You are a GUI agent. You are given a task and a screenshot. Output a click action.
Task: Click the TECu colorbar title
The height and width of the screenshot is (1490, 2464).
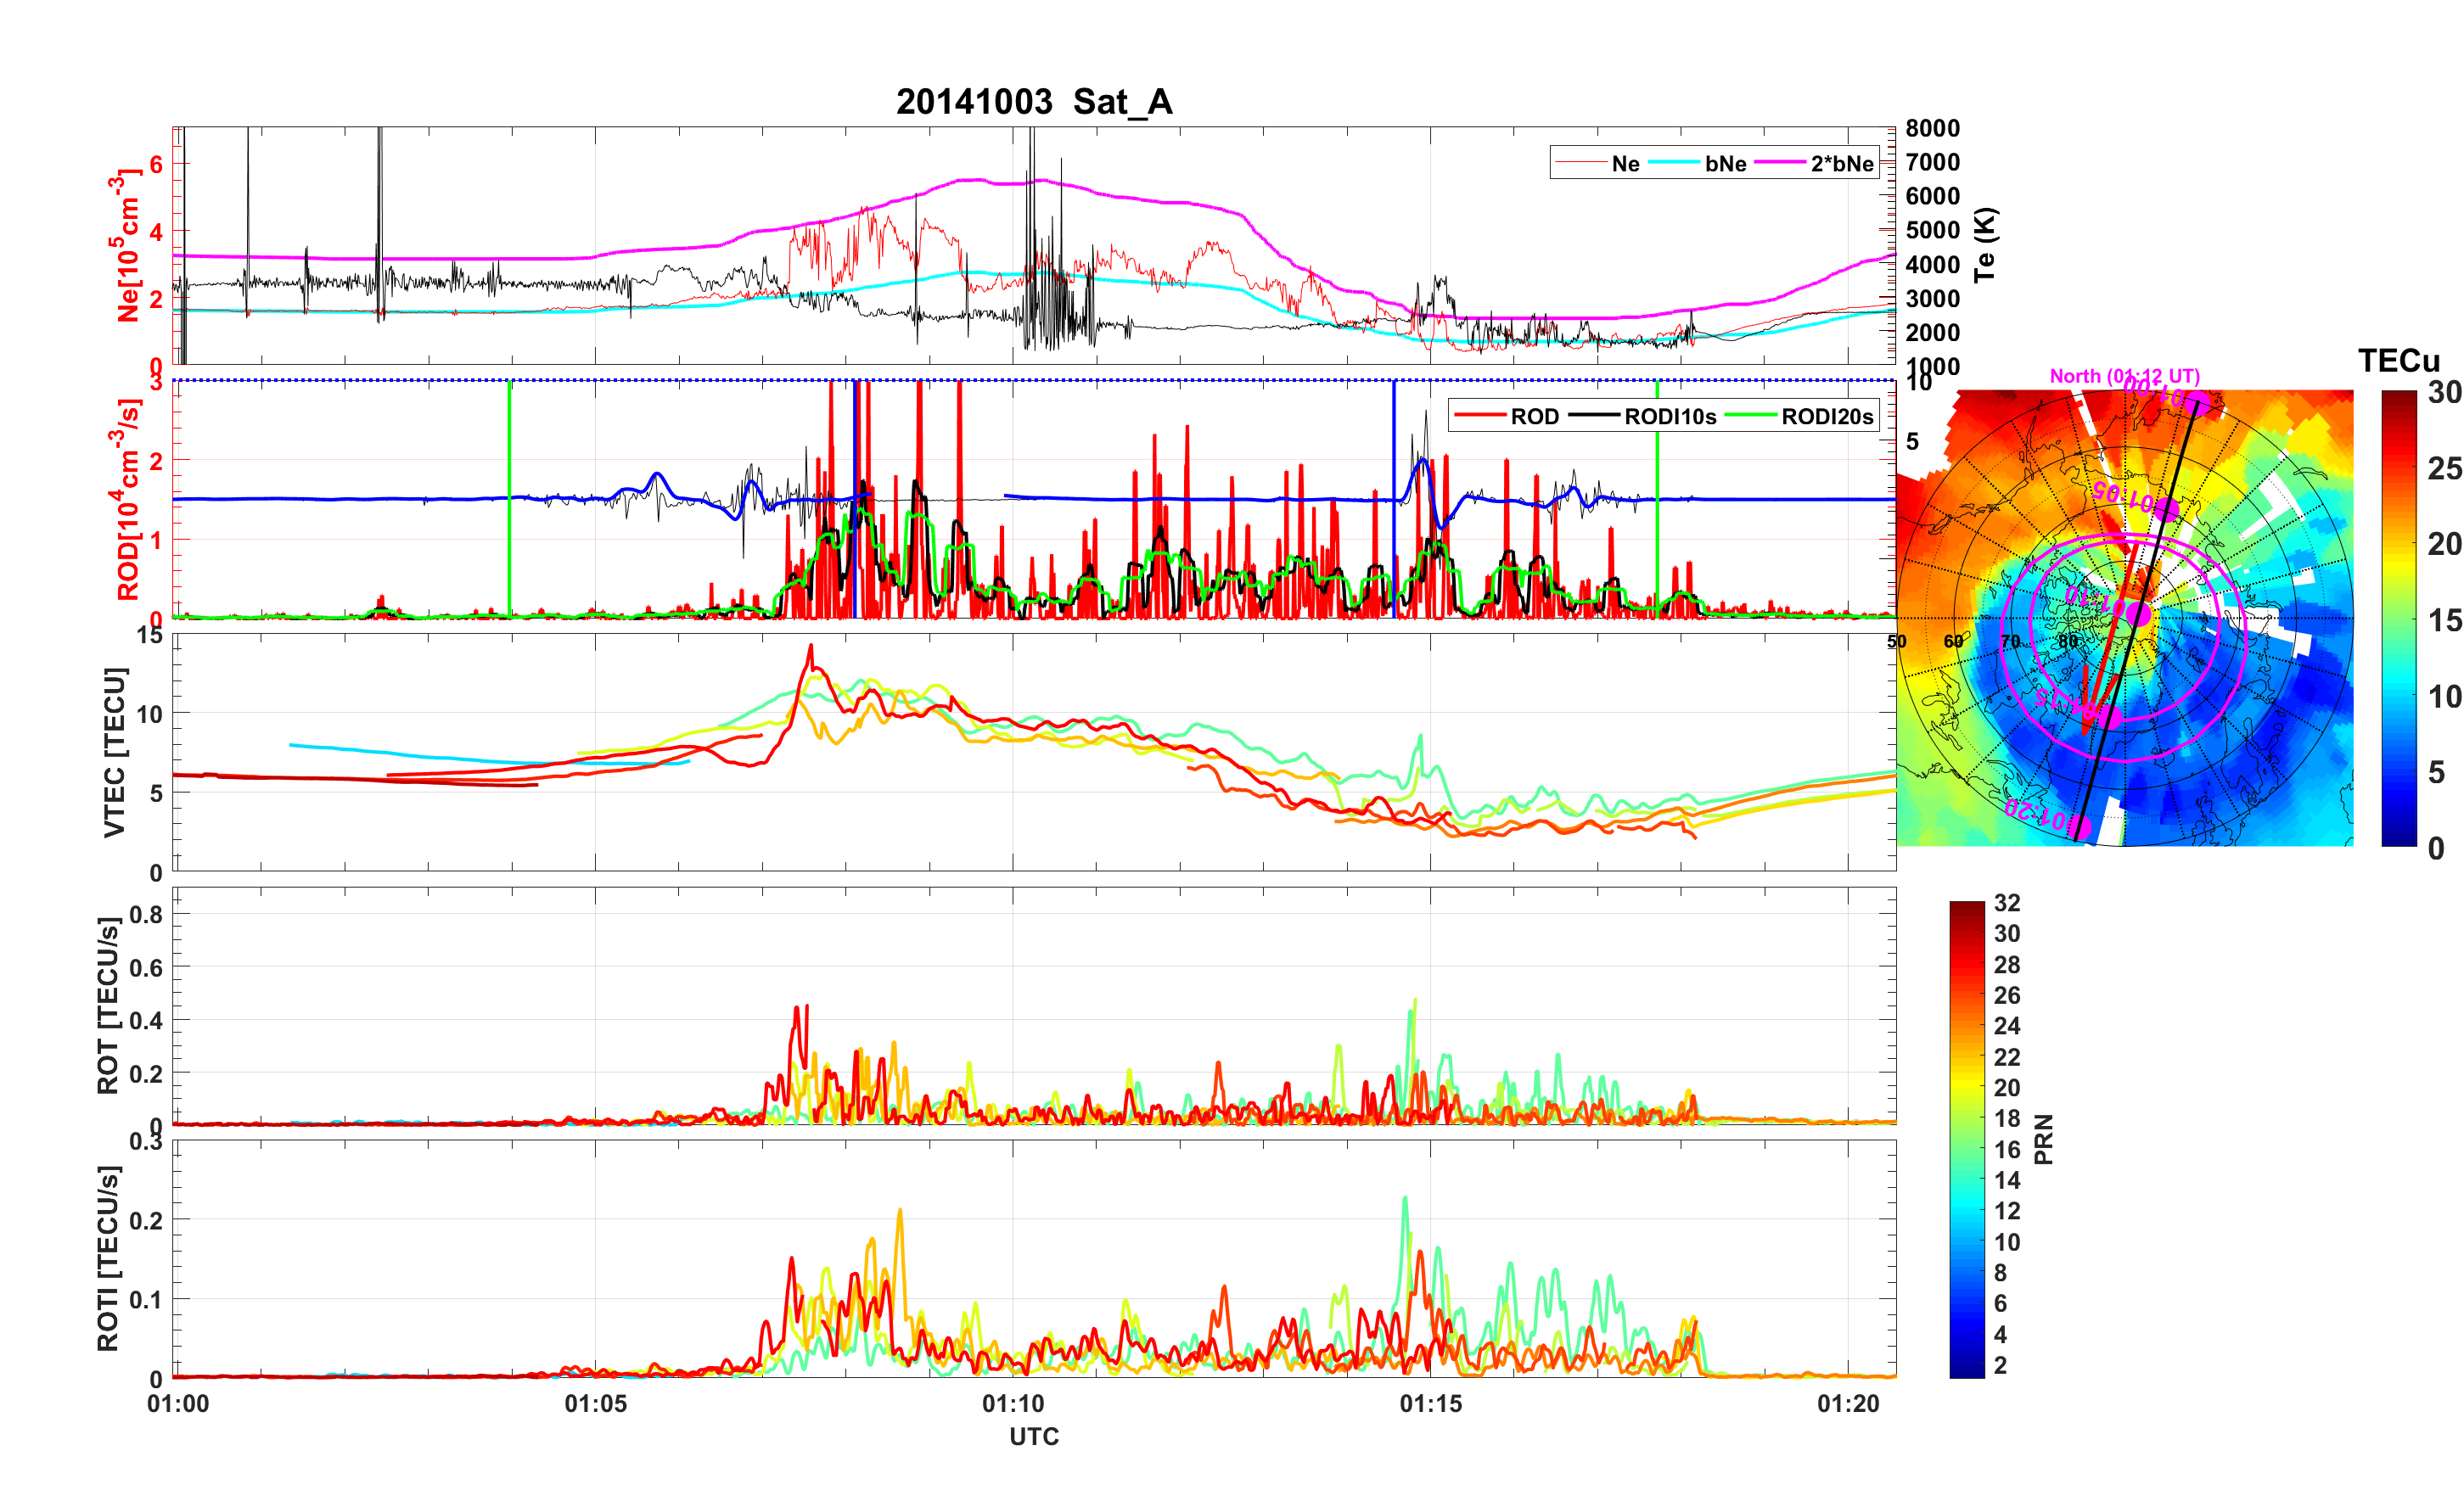[x=2398, y=361]
